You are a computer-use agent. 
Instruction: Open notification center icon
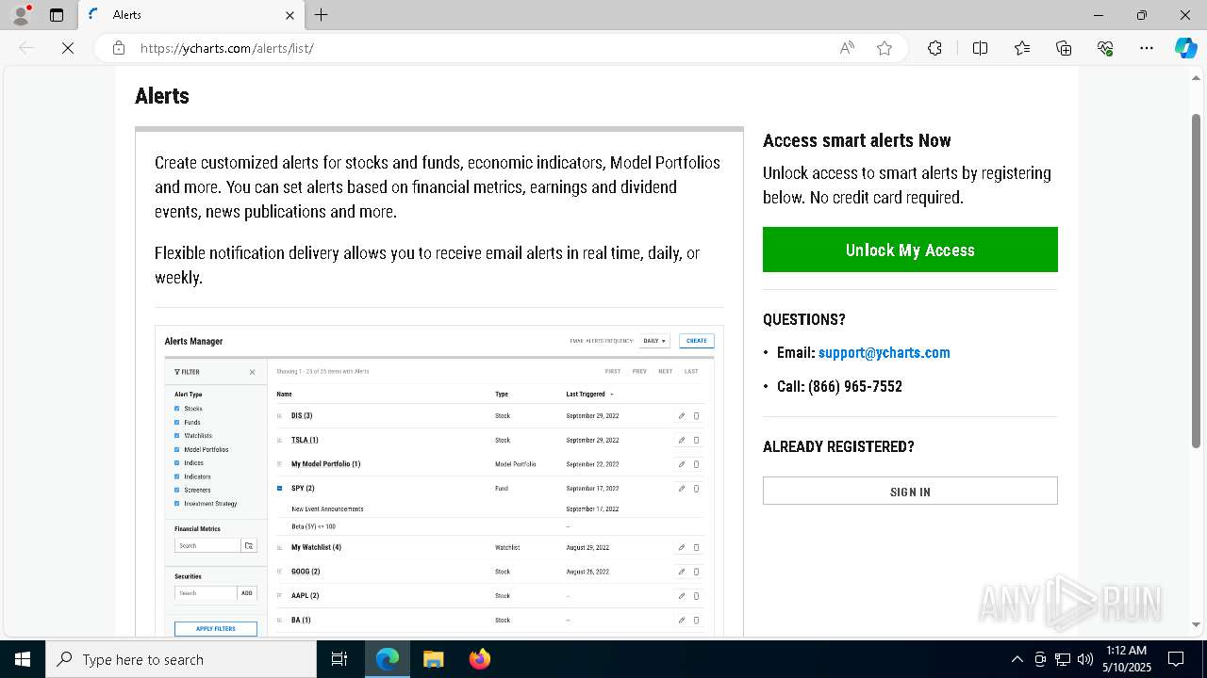tap(1176, 659)
